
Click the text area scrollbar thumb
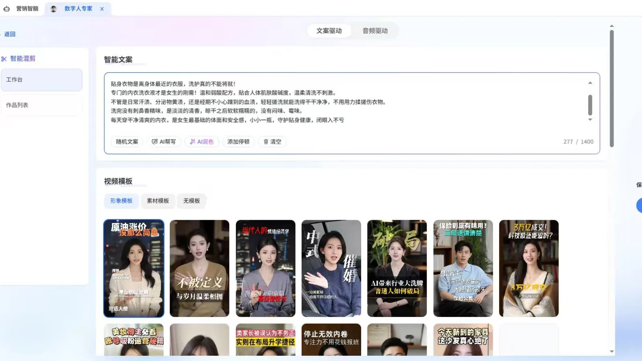point(590,105)
